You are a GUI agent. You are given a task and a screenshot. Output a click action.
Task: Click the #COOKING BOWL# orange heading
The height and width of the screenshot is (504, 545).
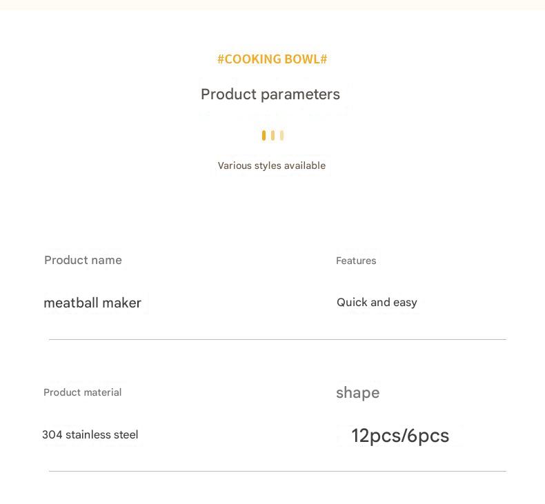click(x=272, y=59)
